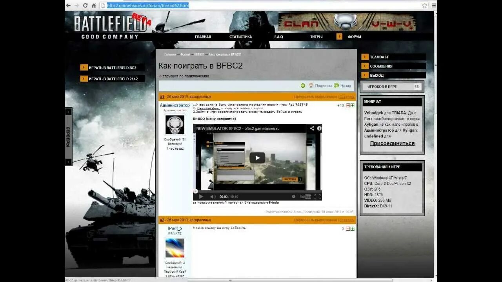
Task: Click the Подписка link
Action: pos(324,85)
